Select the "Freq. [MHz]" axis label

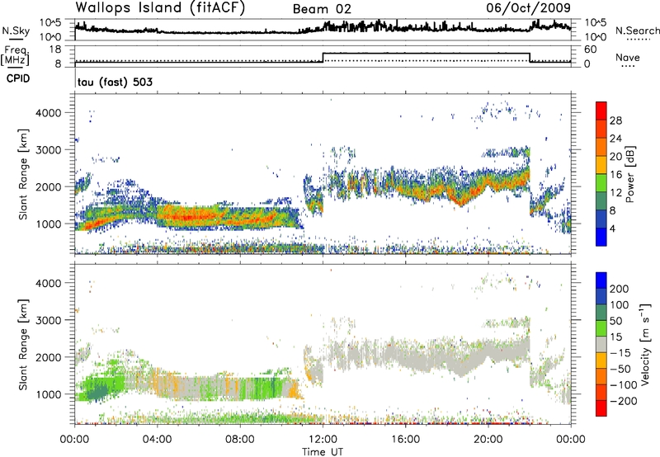point(16,55)
